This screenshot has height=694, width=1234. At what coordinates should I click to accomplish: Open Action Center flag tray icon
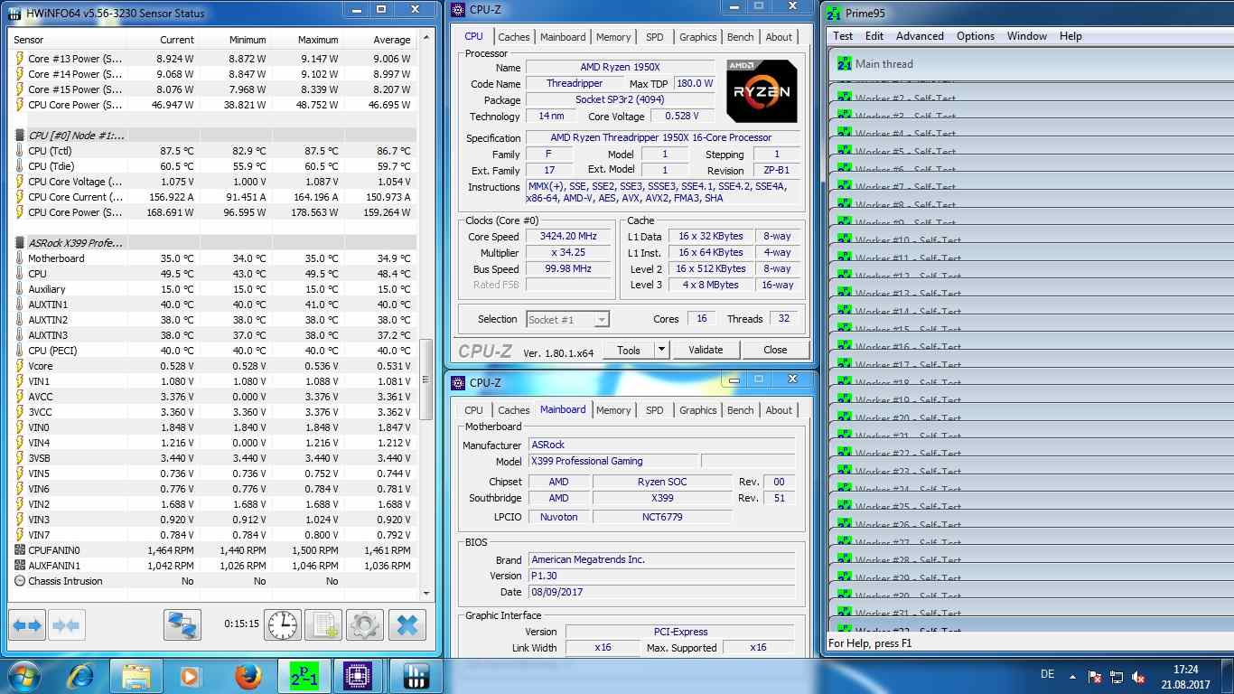[1095, 677]
